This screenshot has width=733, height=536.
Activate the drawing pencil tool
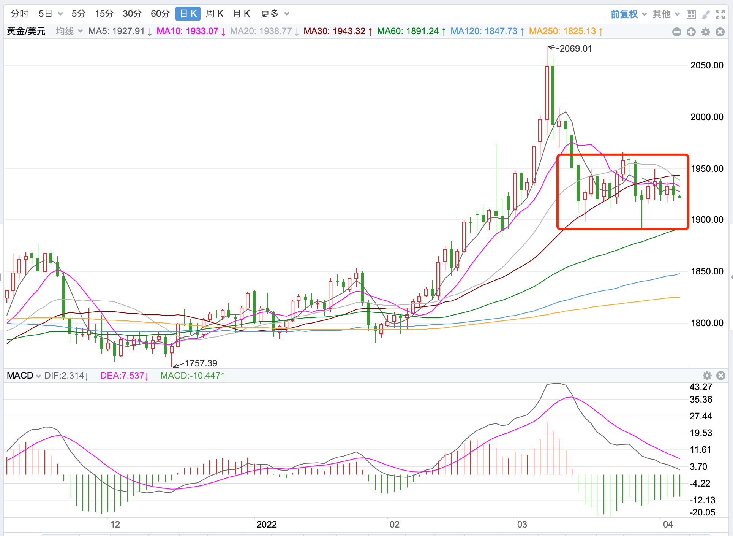pos(706,14)
